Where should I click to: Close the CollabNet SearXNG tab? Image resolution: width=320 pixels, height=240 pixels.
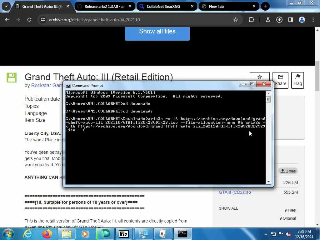click(192, 6)
